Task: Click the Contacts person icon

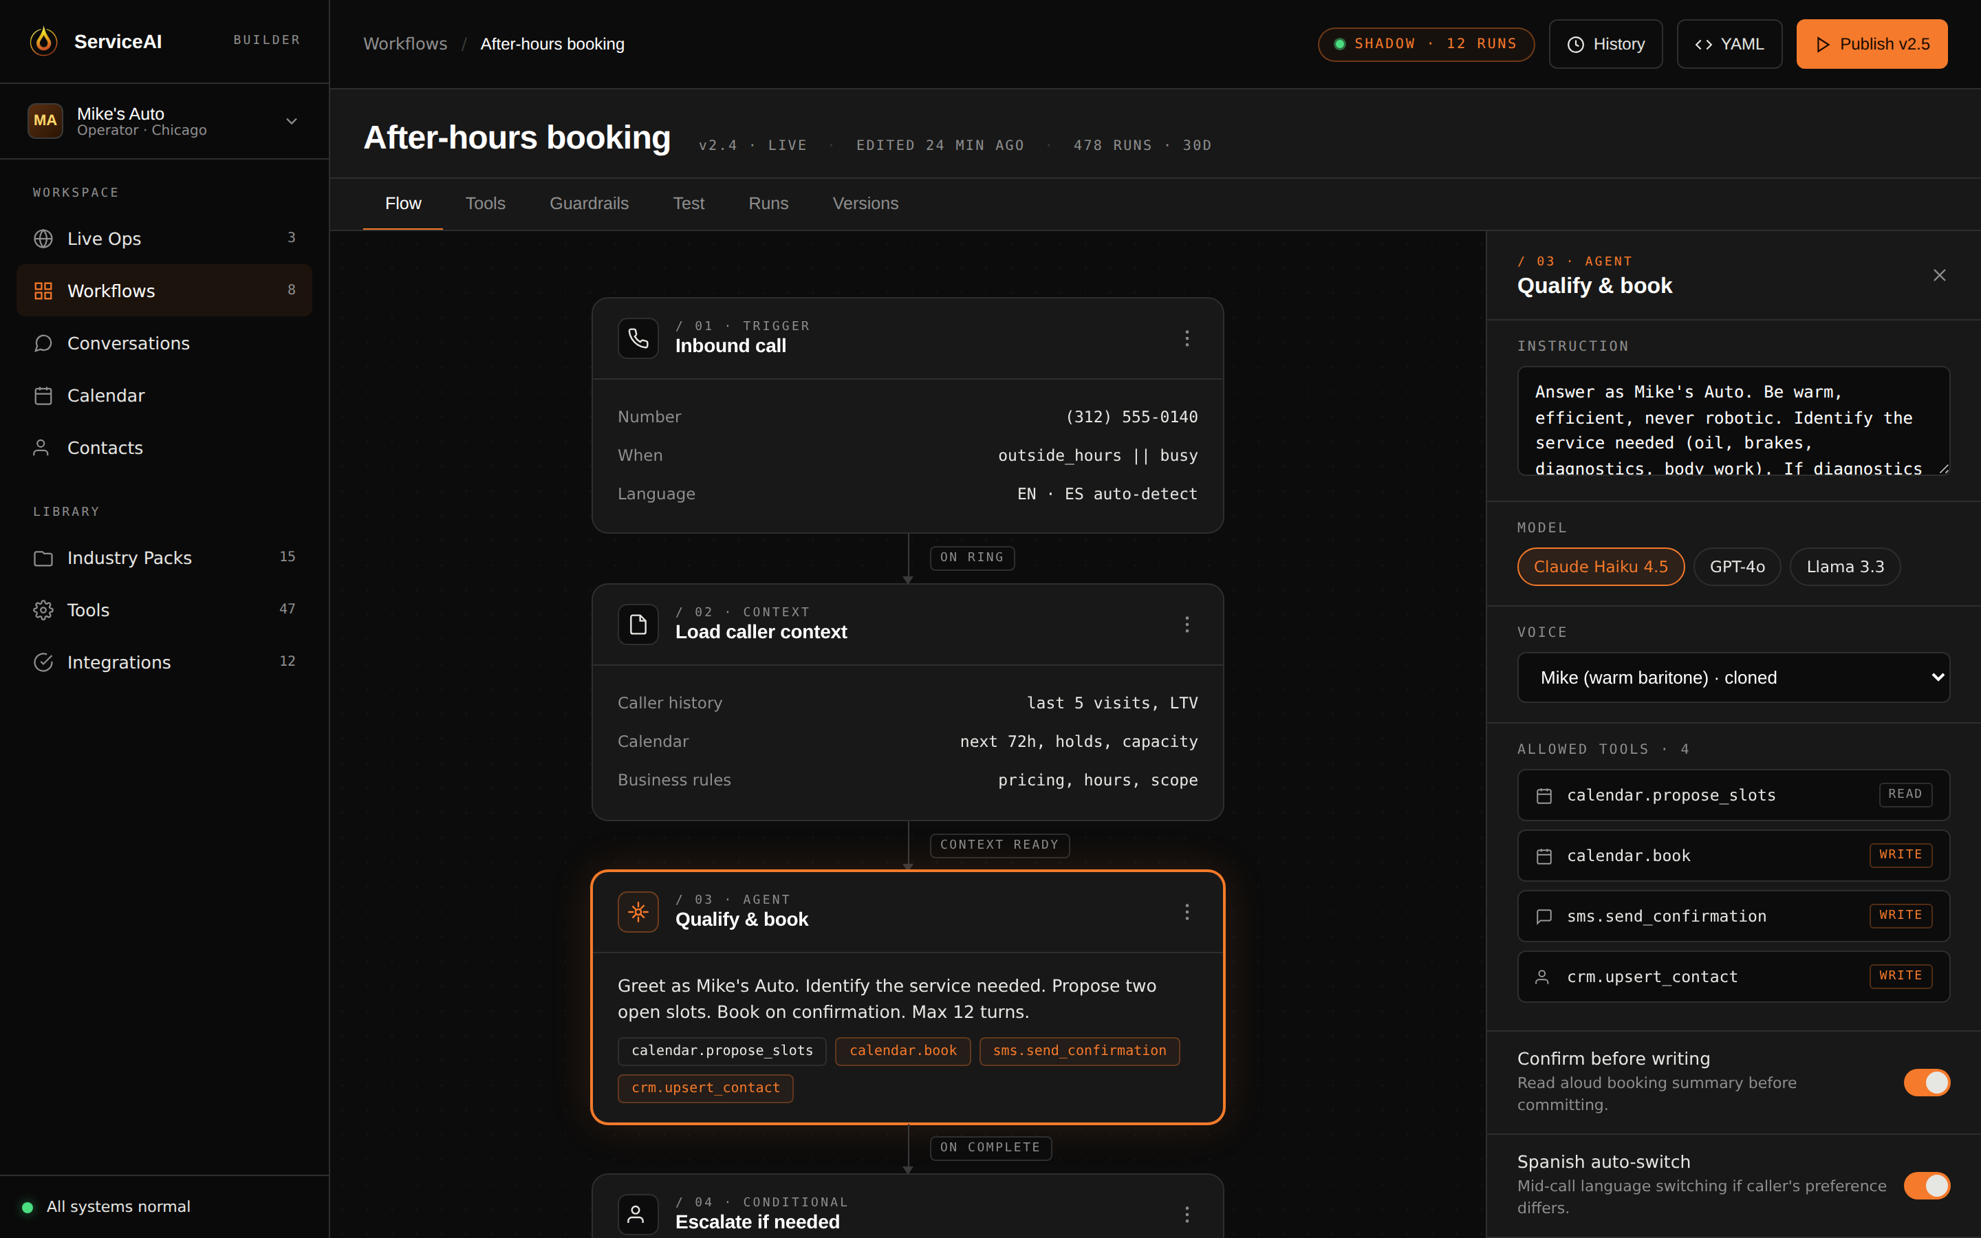Action: coord(41,448)
